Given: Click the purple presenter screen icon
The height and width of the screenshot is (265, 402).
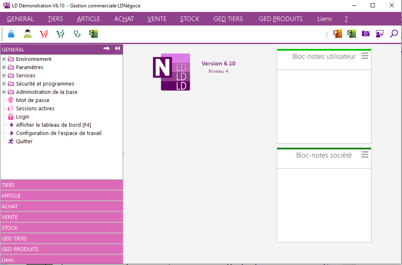Looking at the screenshot, I should [380, 34].
